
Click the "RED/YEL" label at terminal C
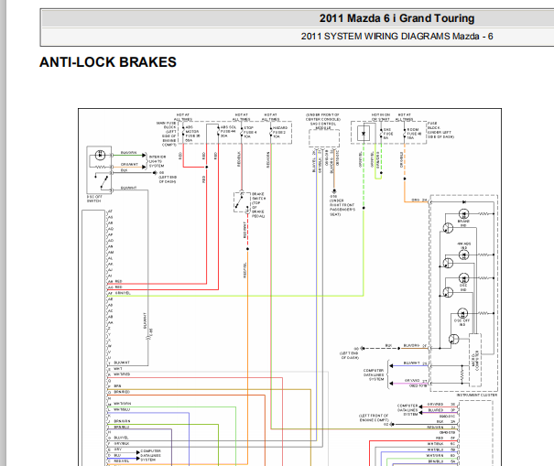point(122,461)
